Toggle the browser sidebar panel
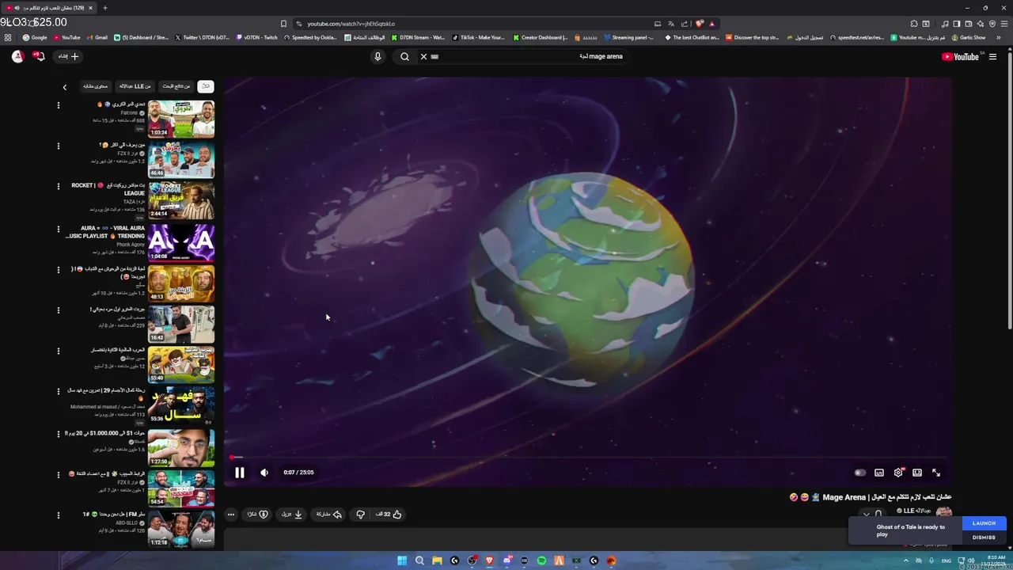Image resolution: width=1013 pixels, height=570 pixels. 956,24
